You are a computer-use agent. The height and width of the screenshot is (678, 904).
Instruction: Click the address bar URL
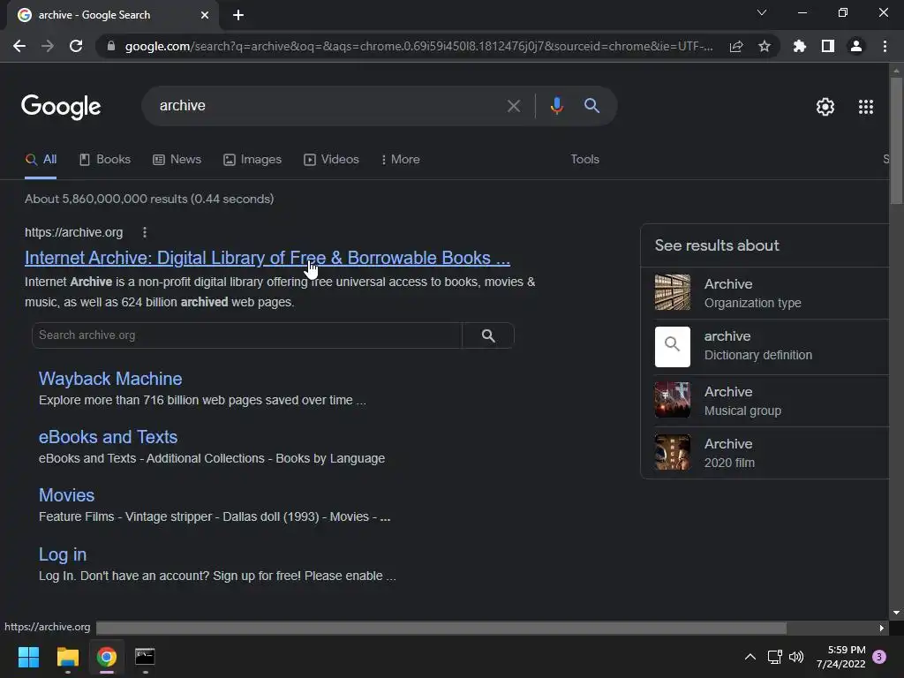coord(418,46)
